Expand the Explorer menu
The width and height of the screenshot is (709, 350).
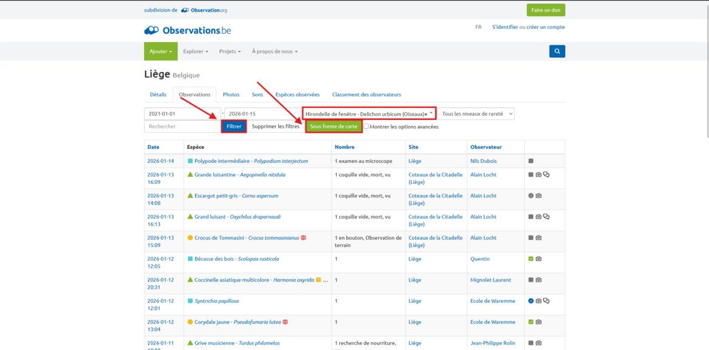click(x=195, y=51)
